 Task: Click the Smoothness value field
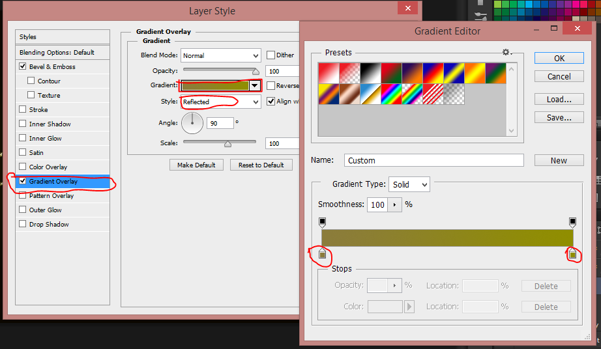coord(377,204)
